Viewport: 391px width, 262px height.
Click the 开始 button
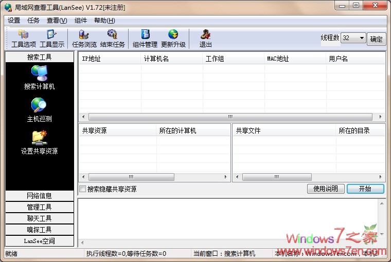pos(365,189)
